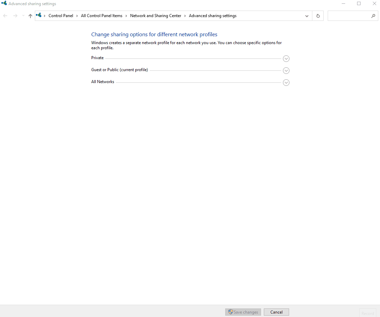Click the Forward navigation arrow
This screenshot has height=317, width=380.
click(15, 16)
